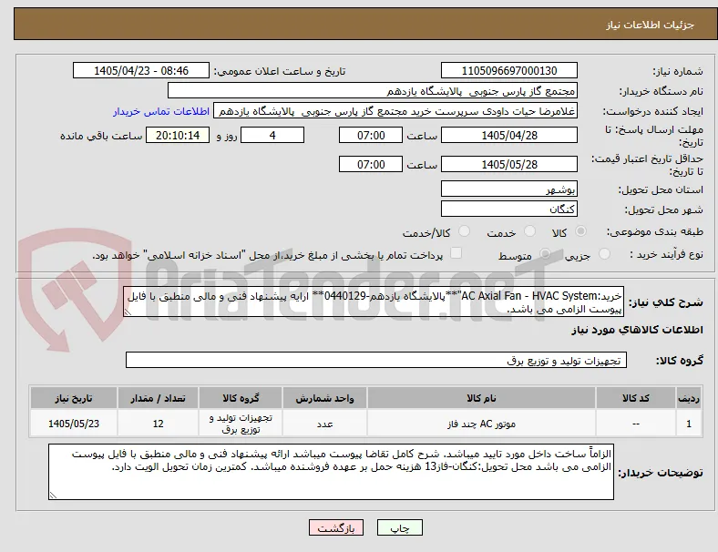
Task: Click the request creator field غلامرضا حیات داودی
Action: (395, 111)
